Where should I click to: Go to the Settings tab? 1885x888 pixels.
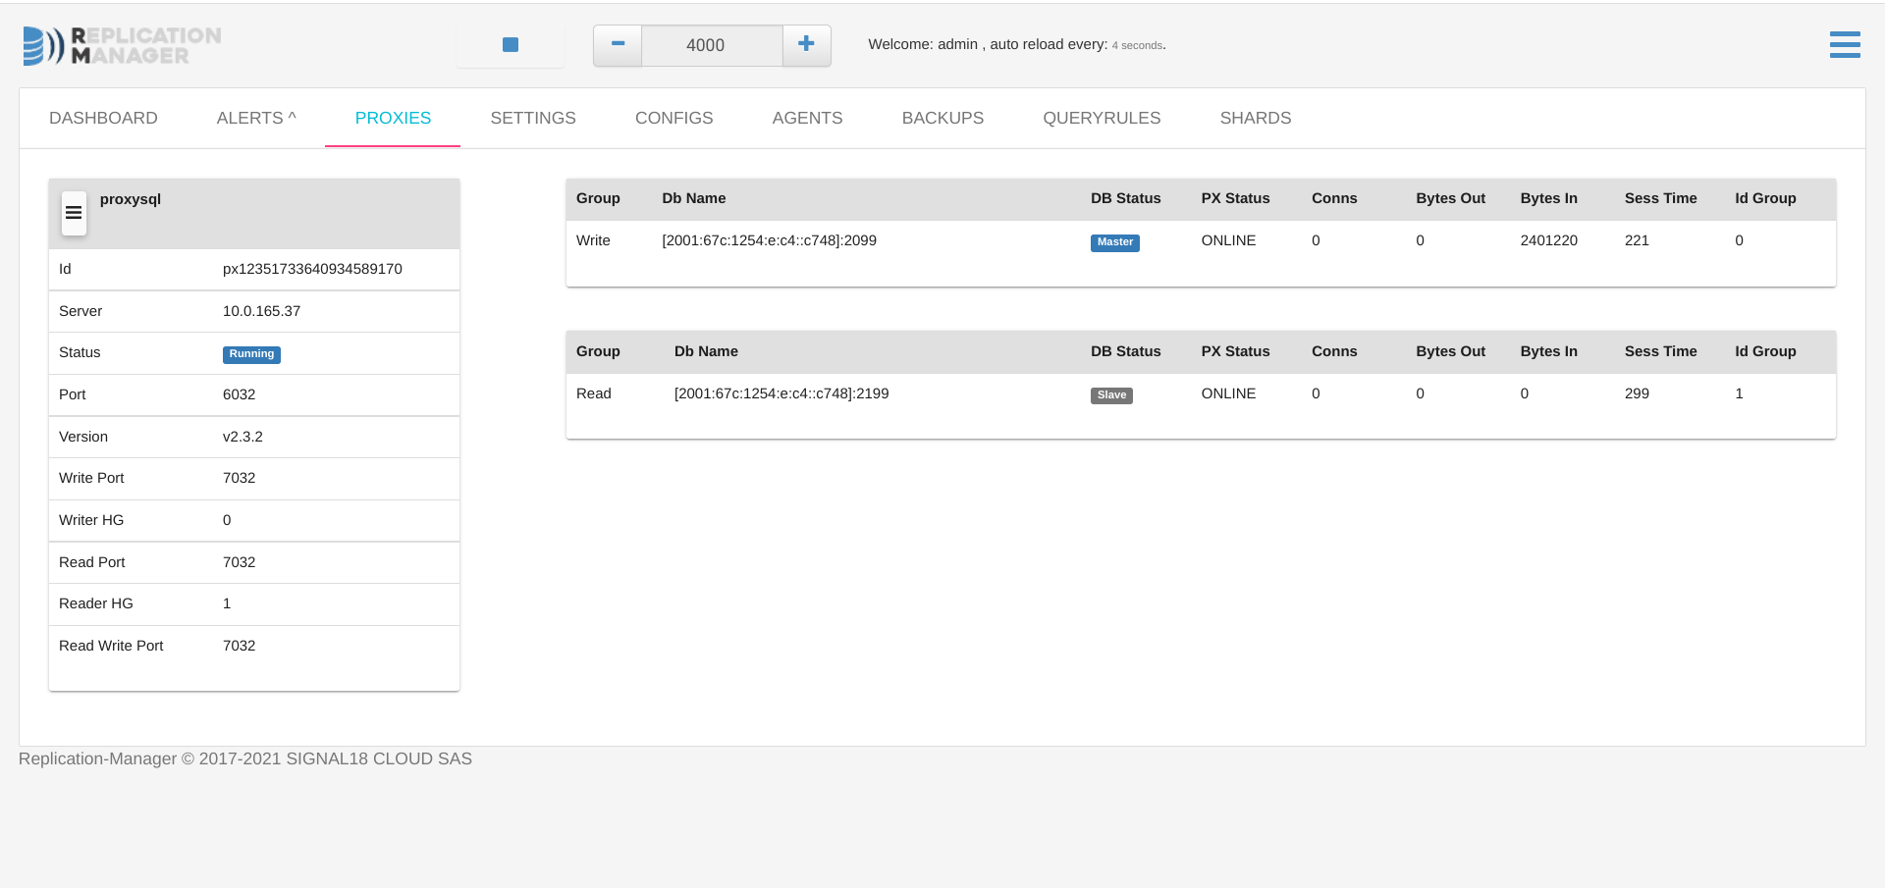(533, 118)
